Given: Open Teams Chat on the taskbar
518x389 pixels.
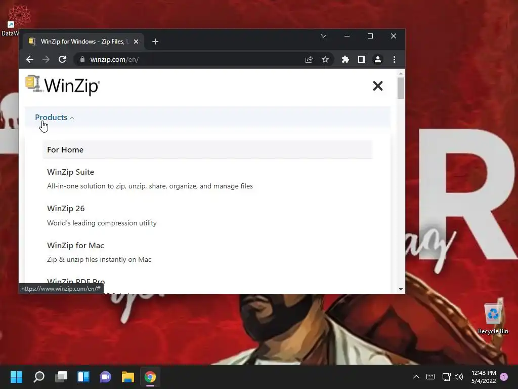Looking at the screenshot, I should pyautogui.click(x=105, y=377).
